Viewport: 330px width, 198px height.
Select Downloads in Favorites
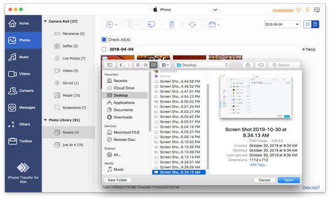click(x=125, y=117)
